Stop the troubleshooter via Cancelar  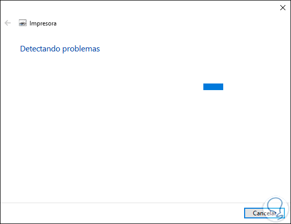(264, 213)
